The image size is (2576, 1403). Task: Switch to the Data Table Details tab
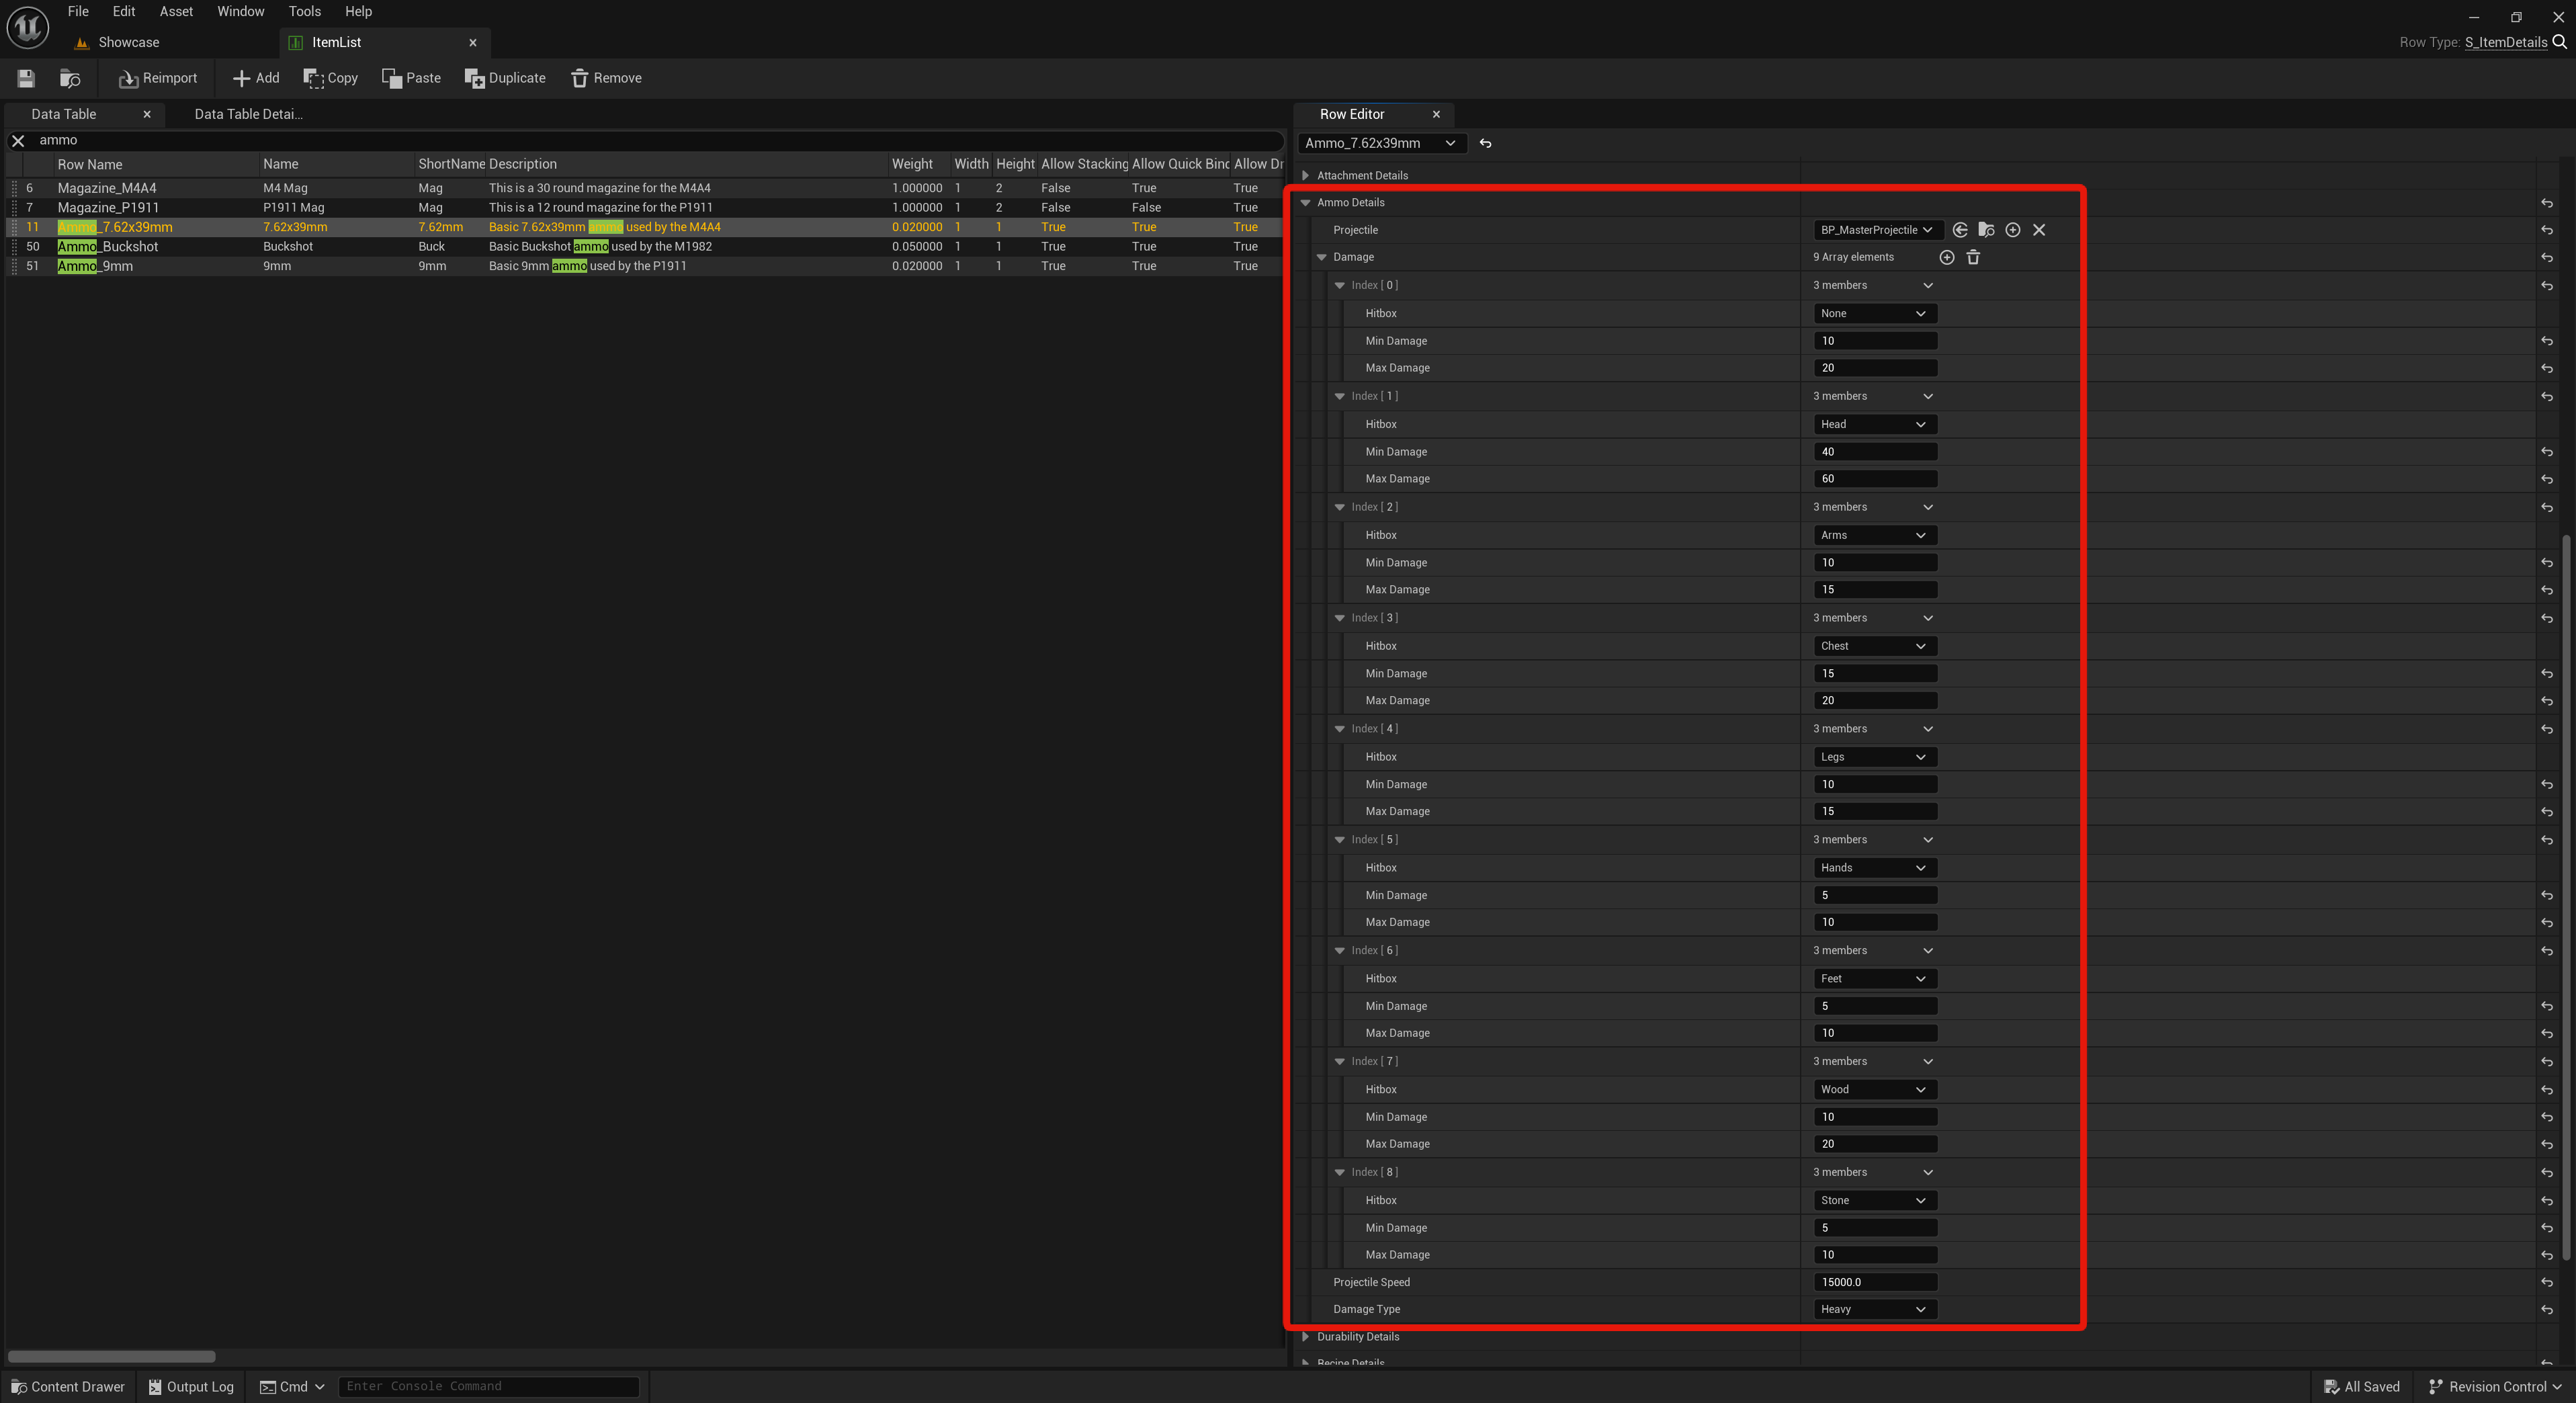pos(248,114)
